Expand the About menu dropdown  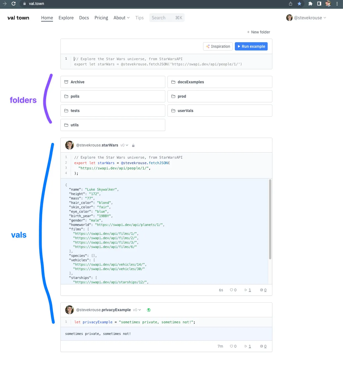click(121, 18)
